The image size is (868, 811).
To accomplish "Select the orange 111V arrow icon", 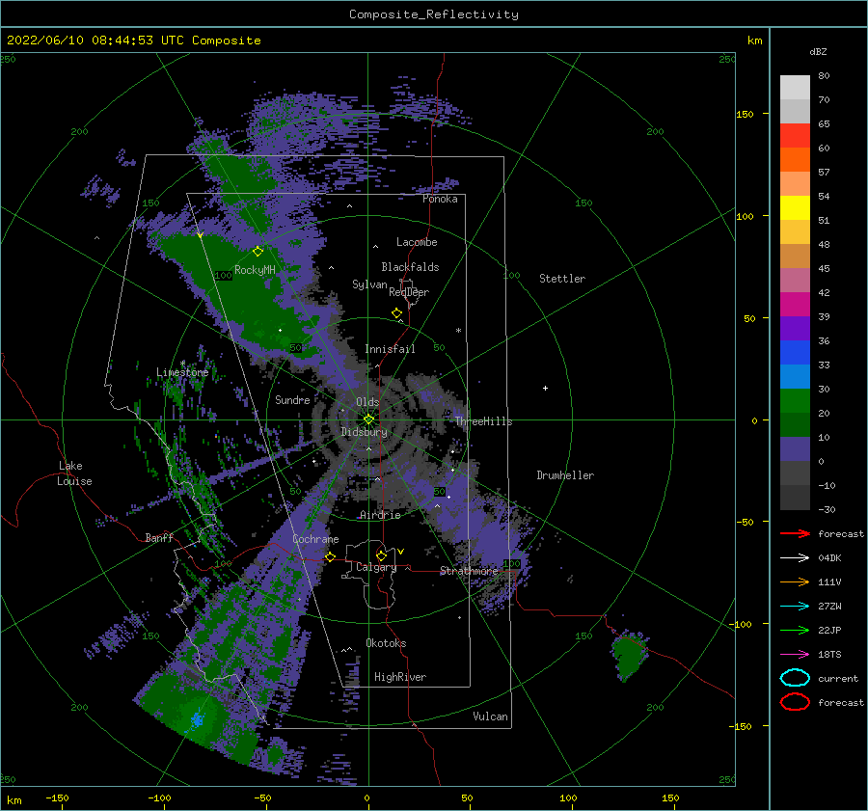I will pyautogui.click(x=795, y=581).
